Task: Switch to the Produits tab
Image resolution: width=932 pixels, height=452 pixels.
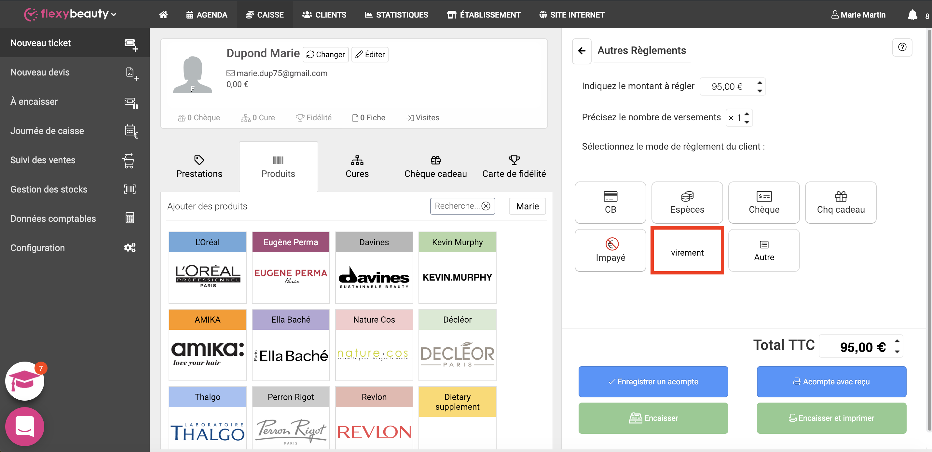Action: point(278,167)
